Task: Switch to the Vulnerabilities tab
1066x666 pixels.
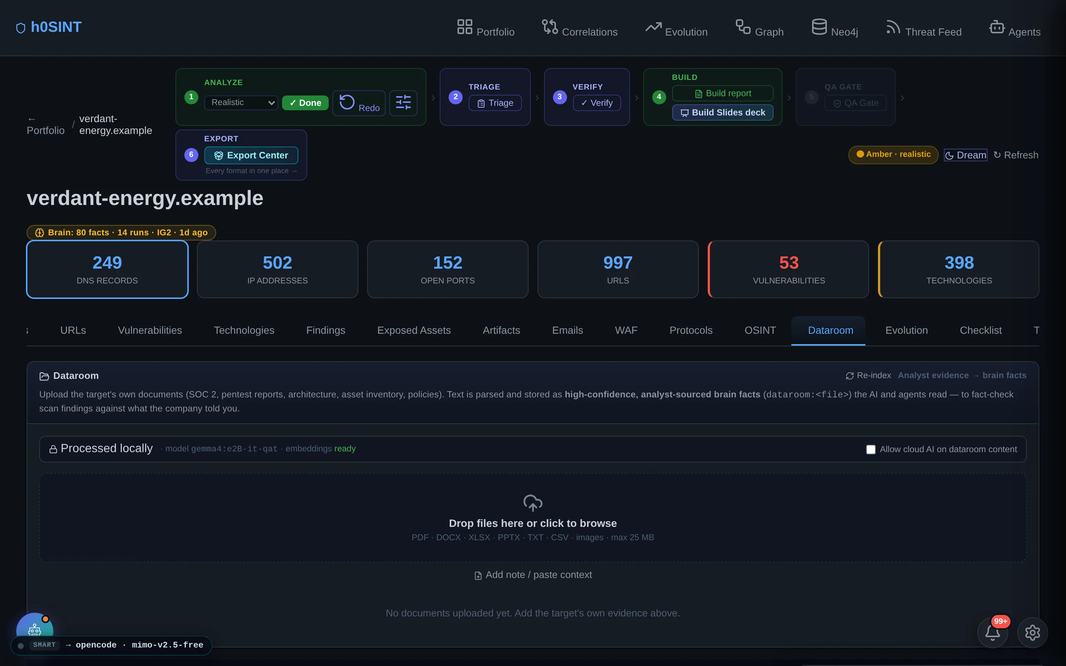Action: pos(150,330)
